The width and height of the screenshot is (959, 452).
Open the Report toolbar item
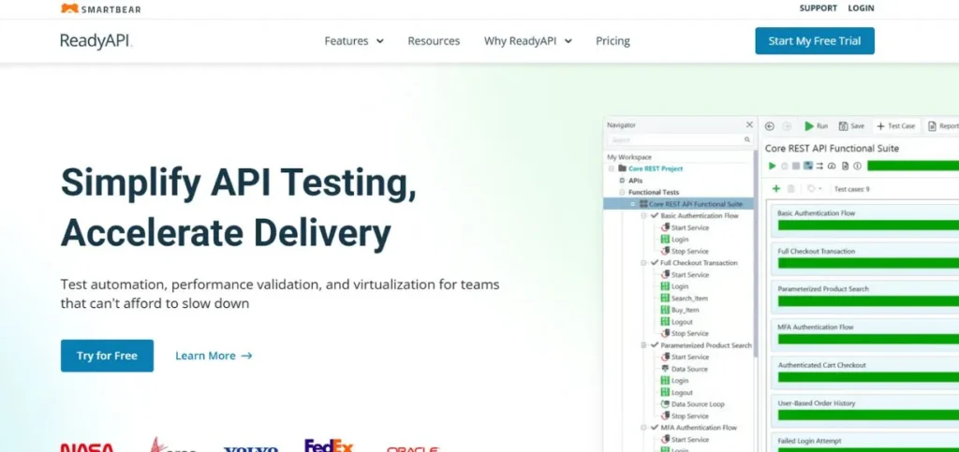(943, 125)
